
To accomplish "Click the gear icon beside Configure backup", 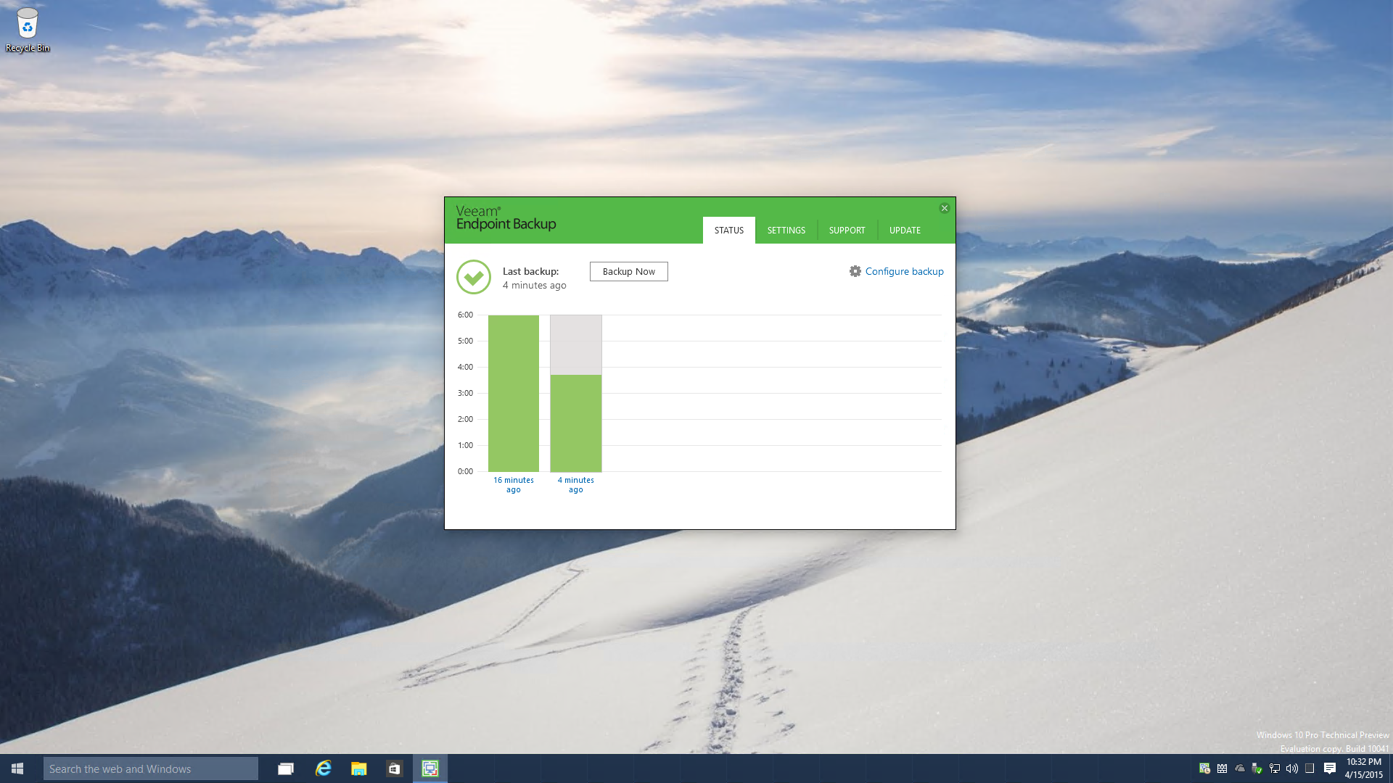I will click(855, 271).
